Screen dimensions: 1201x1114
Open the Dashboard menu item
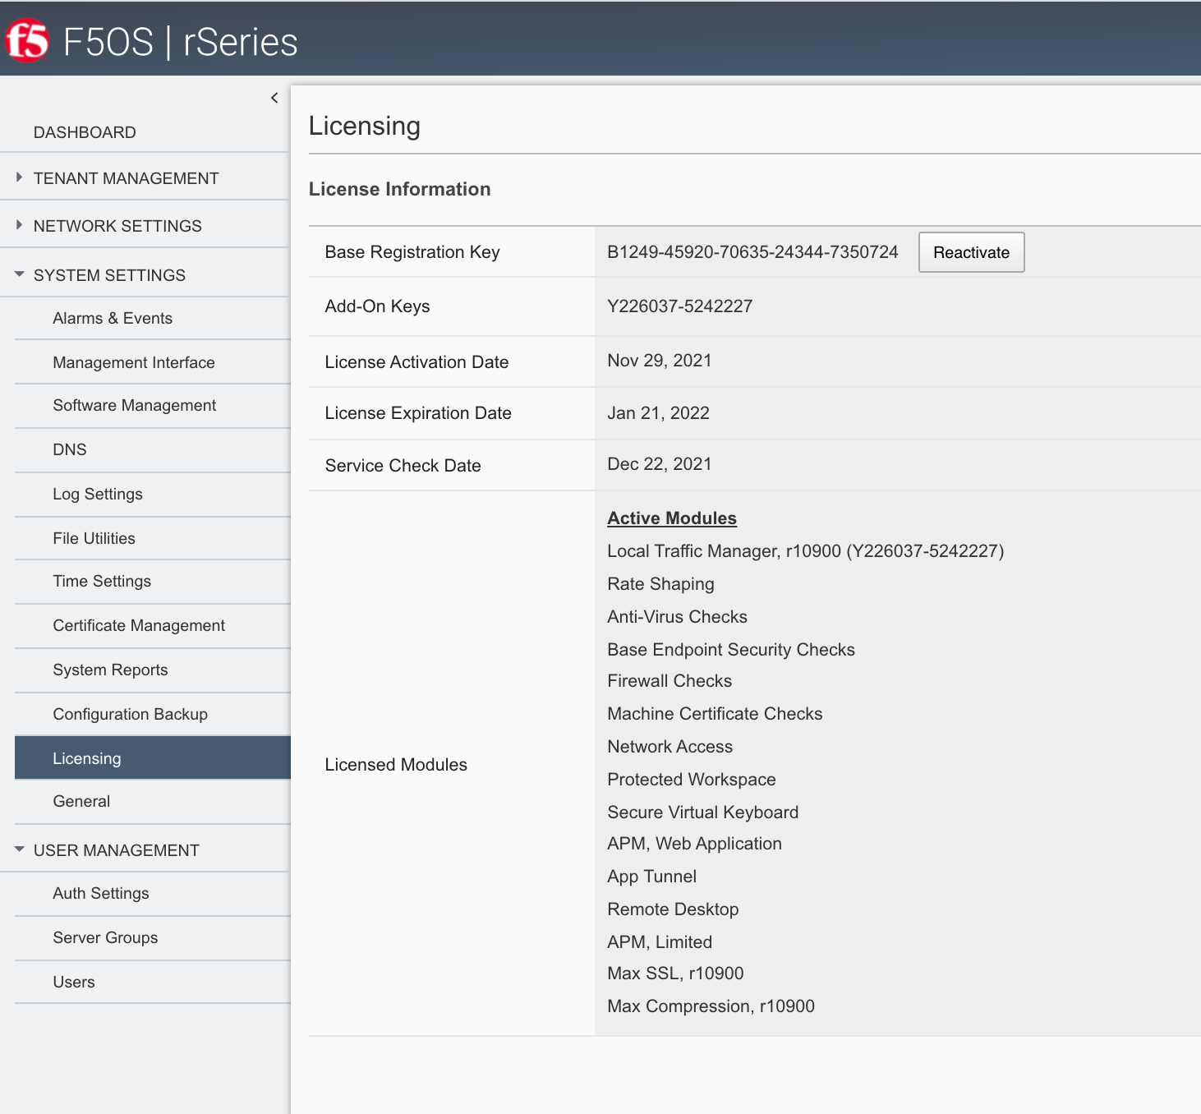click(x=85, y=132)
